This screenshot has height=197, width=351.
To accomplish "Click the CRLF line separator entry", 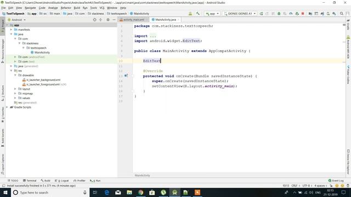I will click(x=296, y=186).
